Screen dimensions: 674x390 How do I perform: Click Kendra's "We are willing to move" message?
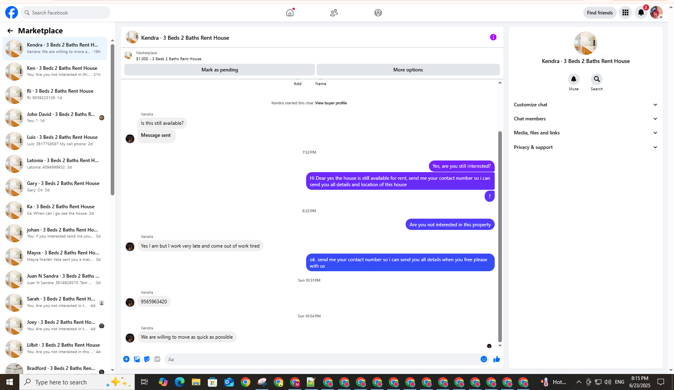pos(187,337)
